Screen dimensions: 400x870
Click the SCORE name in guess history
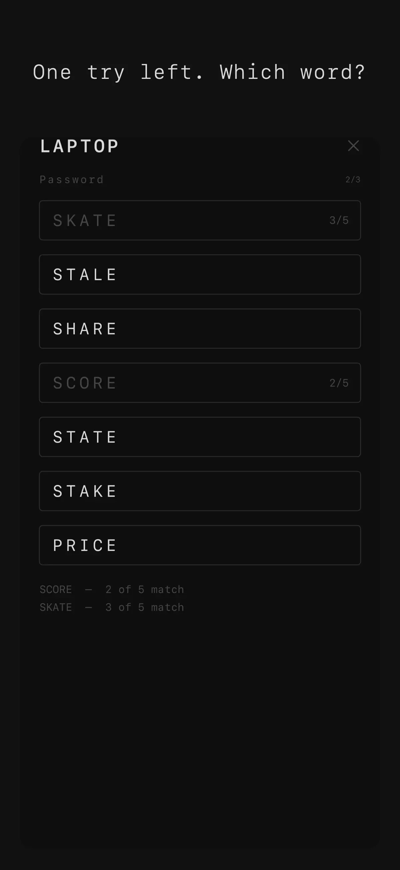[x=56, y=590]
